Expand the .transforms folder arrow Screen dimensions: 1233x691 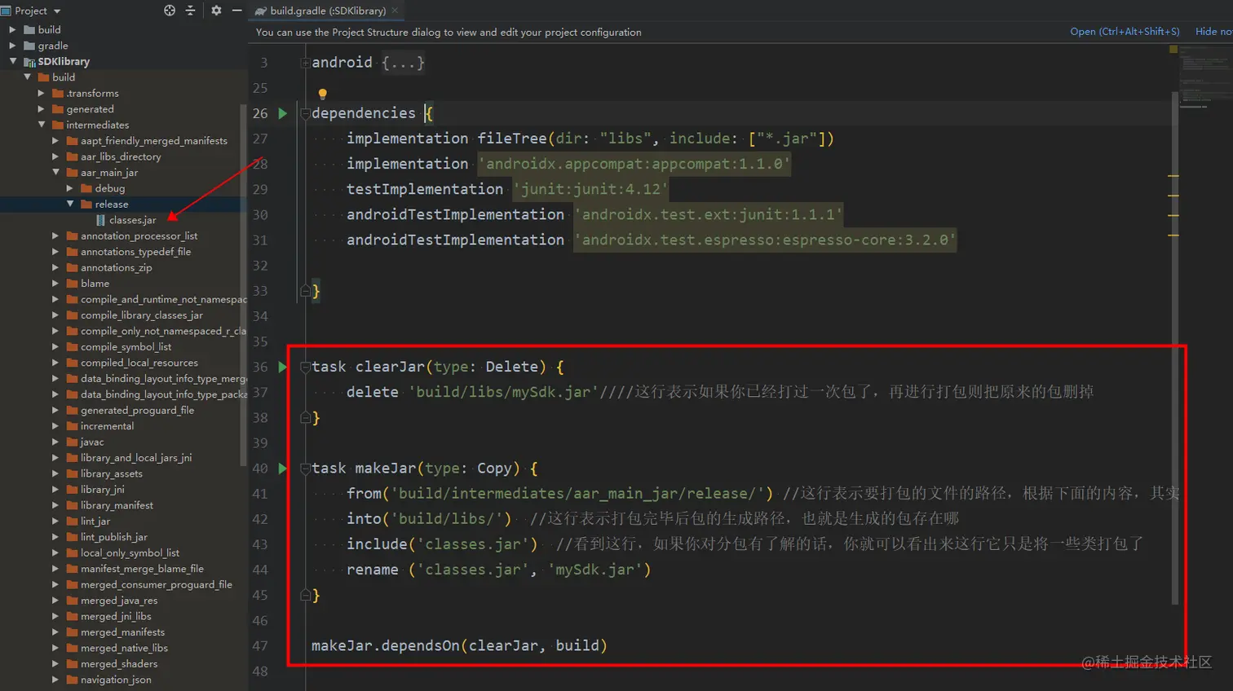(x=42, y=93)
